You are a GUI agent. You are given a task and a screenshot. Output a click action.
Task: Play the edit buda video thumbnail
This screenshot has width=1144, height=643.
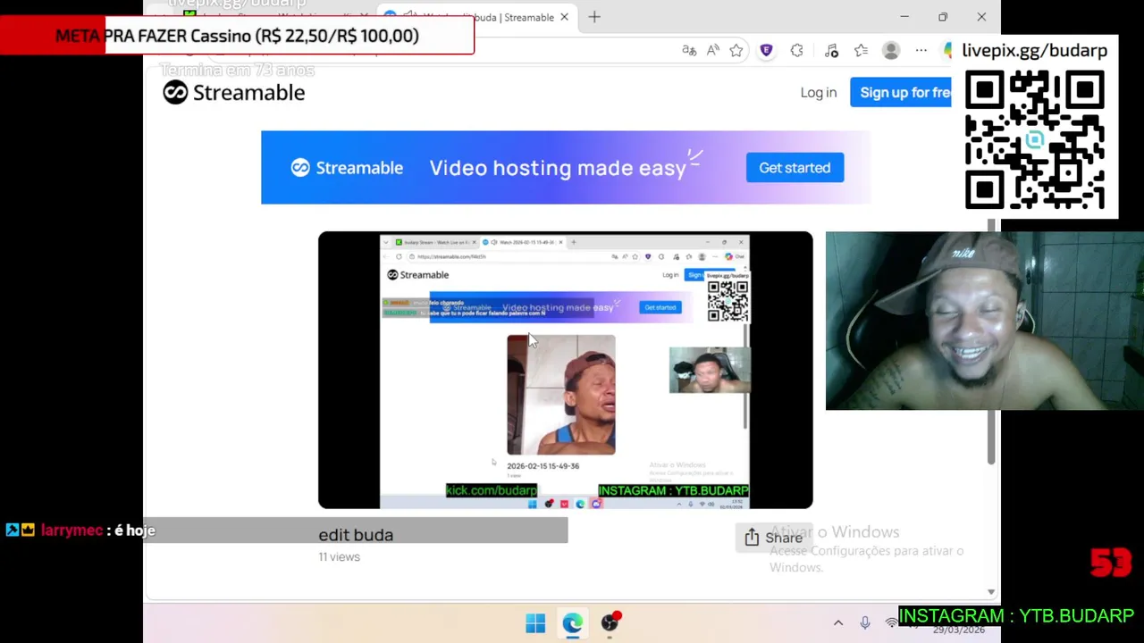566,370
